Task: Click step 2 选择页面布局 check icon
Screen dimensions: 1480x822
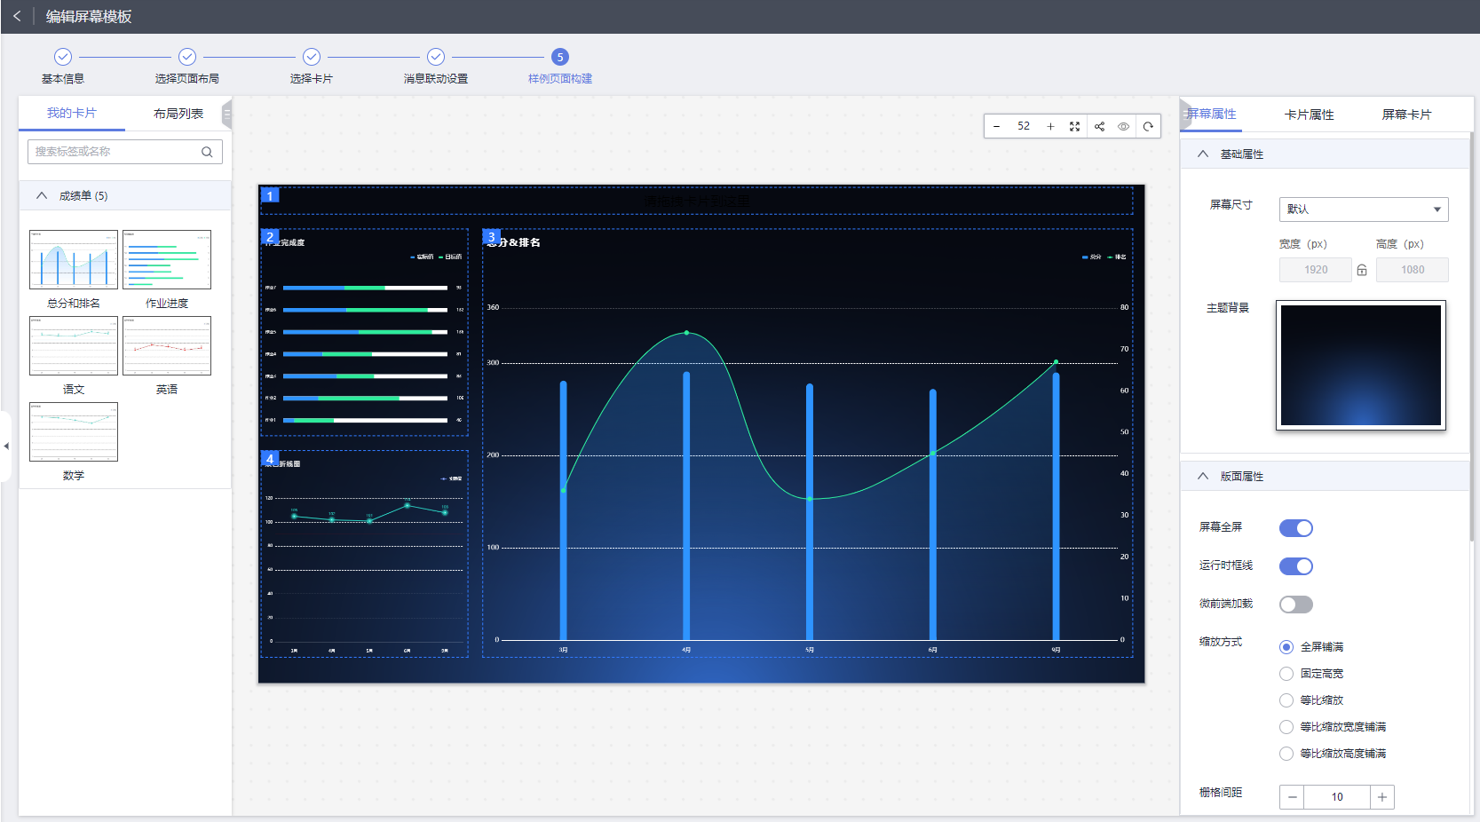Action: pos(187,57)
